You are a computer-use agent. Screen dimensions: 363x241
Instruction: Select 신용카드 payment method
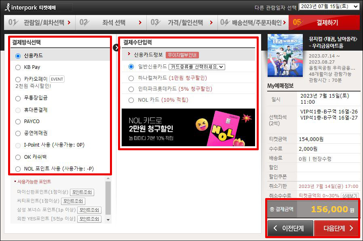click(x=18, y=56)
